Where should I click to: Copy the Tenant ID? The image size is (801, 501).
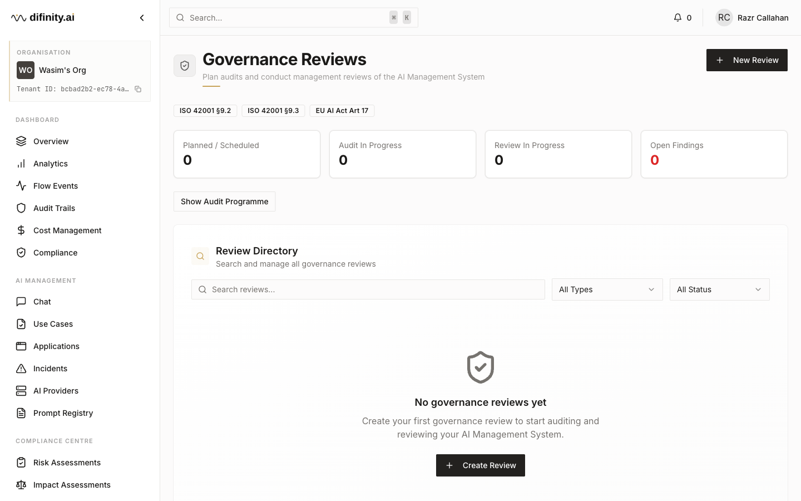pos(138,89)
